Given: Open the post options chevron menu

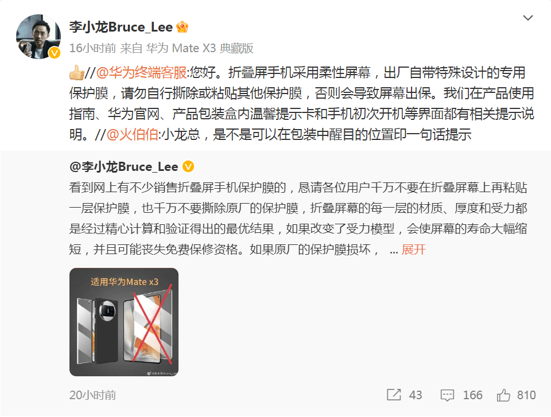Looking at the screenshot, I should pos(528,18).
